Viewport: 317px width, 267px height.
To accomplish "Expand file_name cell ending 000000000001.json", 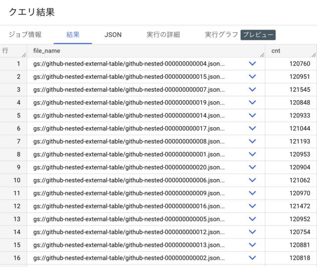I will (252, 154).
